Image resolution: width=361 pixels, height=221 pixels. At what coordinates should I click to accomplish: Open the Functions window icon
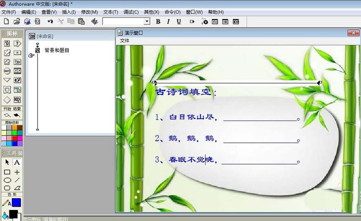pos(215,22)
